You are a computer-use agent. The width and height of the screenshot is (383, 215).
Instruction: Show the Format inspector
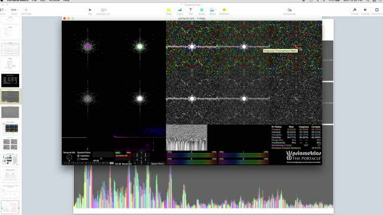click(354, 10)
